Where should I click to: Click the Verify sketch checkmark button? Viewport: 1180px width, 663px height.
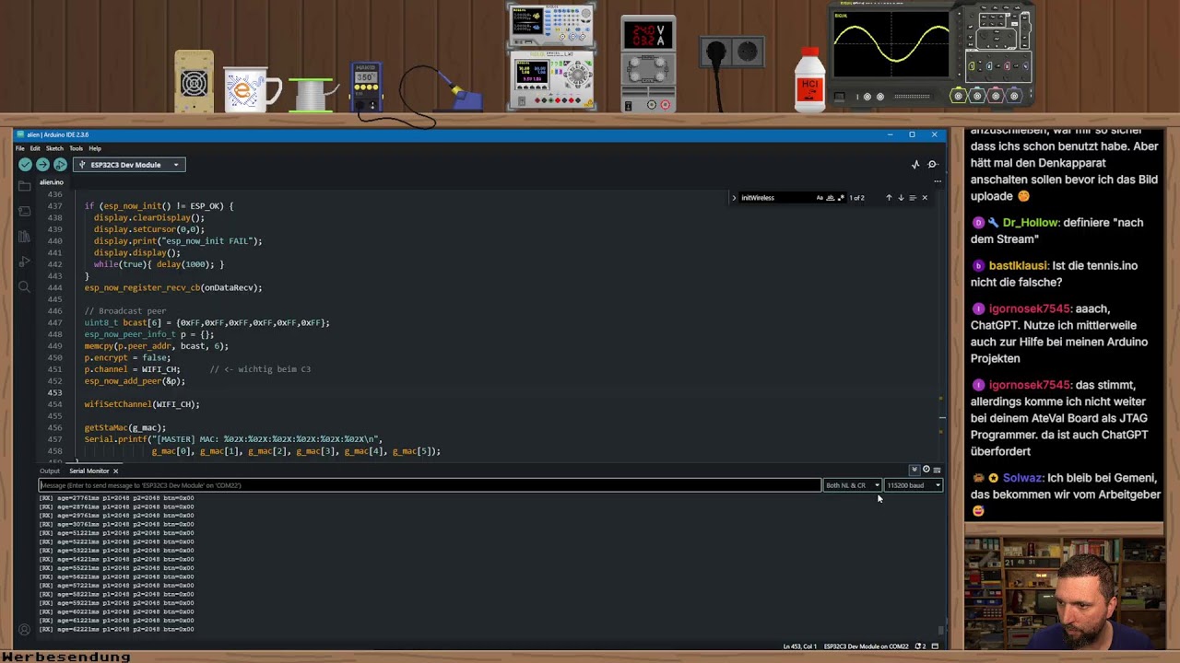coord(25,165)
